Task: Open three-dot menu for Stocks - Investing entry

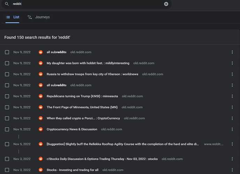Action: pyautogui.click(x=232, y=170)
